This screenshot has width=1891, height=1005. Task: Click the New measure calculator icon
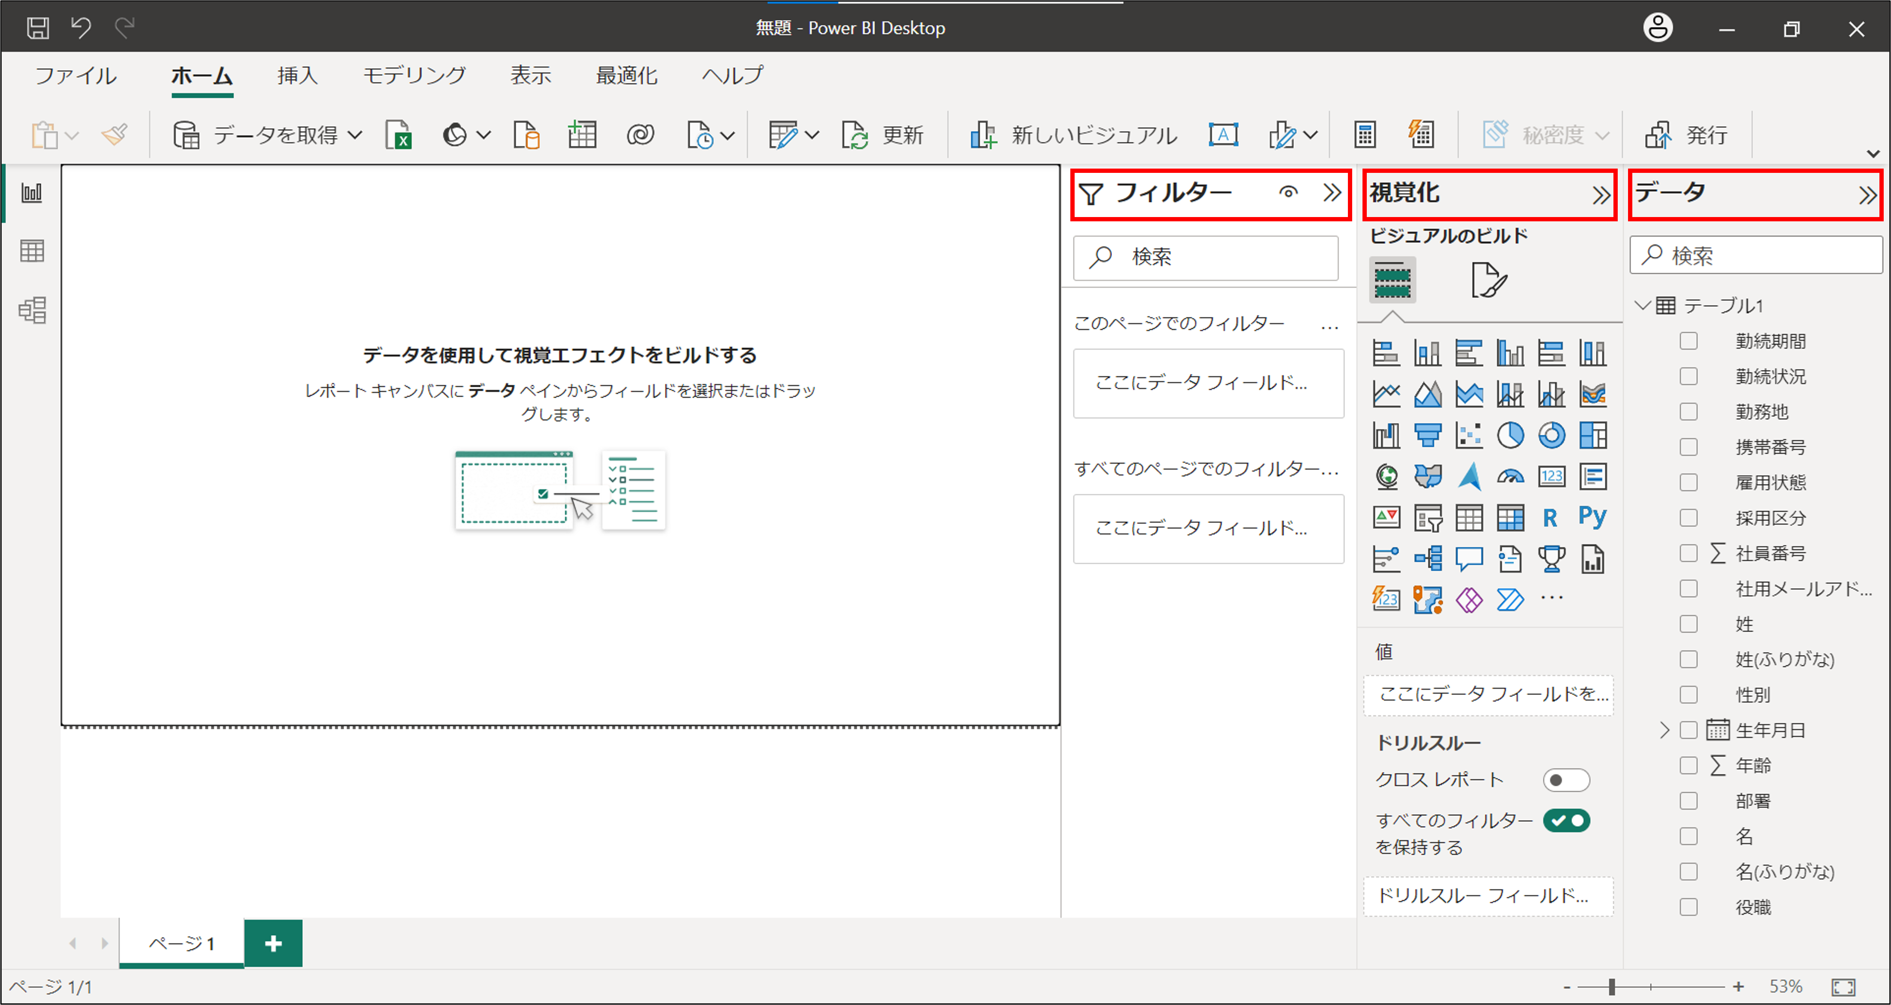coord(1365,135)
